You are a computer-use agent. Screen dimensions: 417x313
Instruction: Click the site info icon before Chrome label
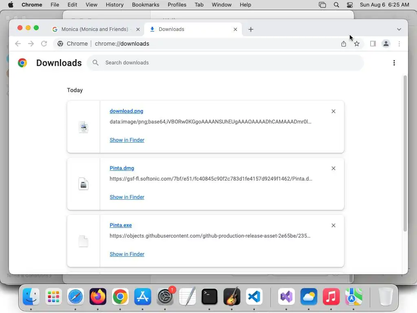[x=60, y=44]
